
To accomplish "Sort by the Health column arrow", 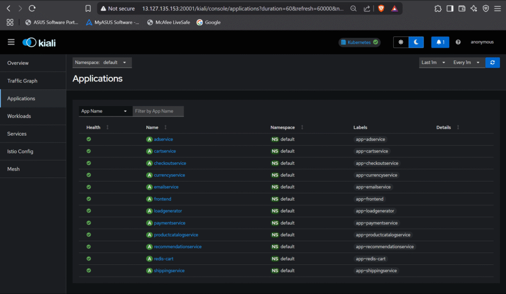I will pyautogui.click(x=107, y=128).
